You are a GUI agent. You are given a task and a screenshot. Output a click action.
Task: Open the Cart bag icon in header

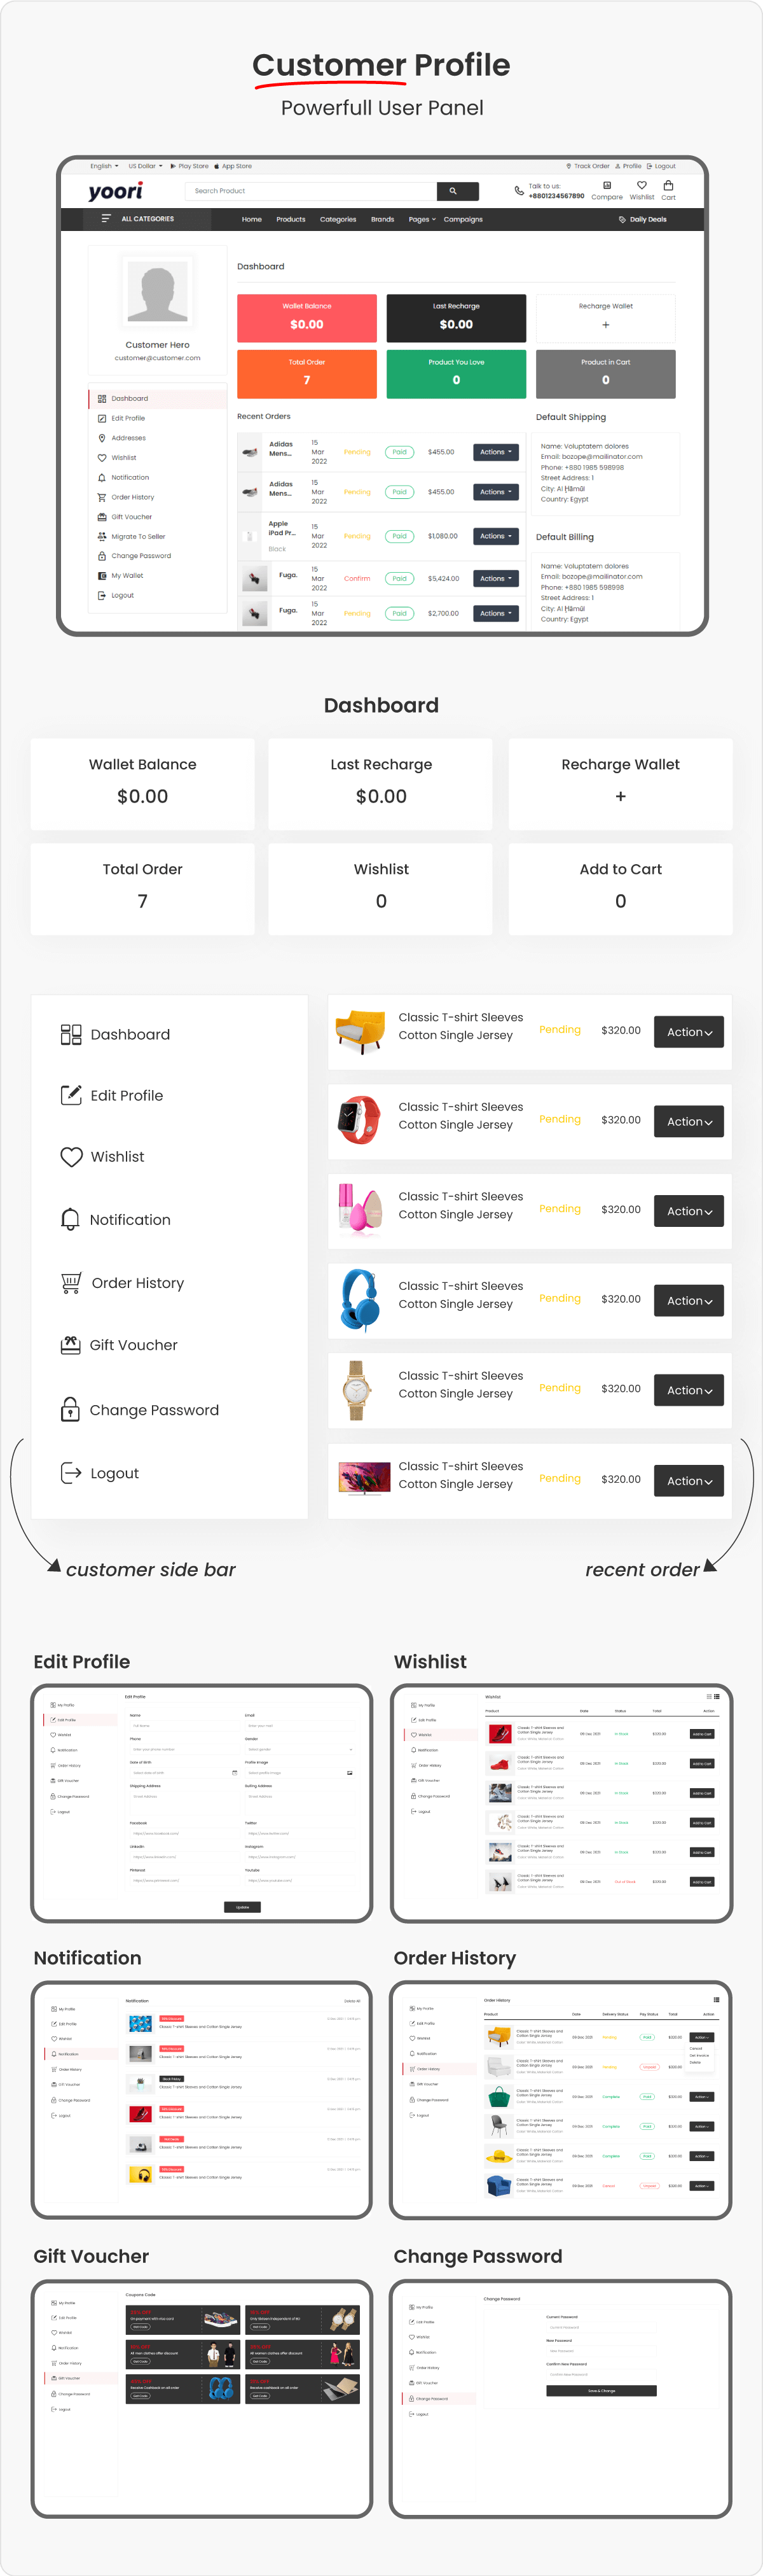point(668,185)
